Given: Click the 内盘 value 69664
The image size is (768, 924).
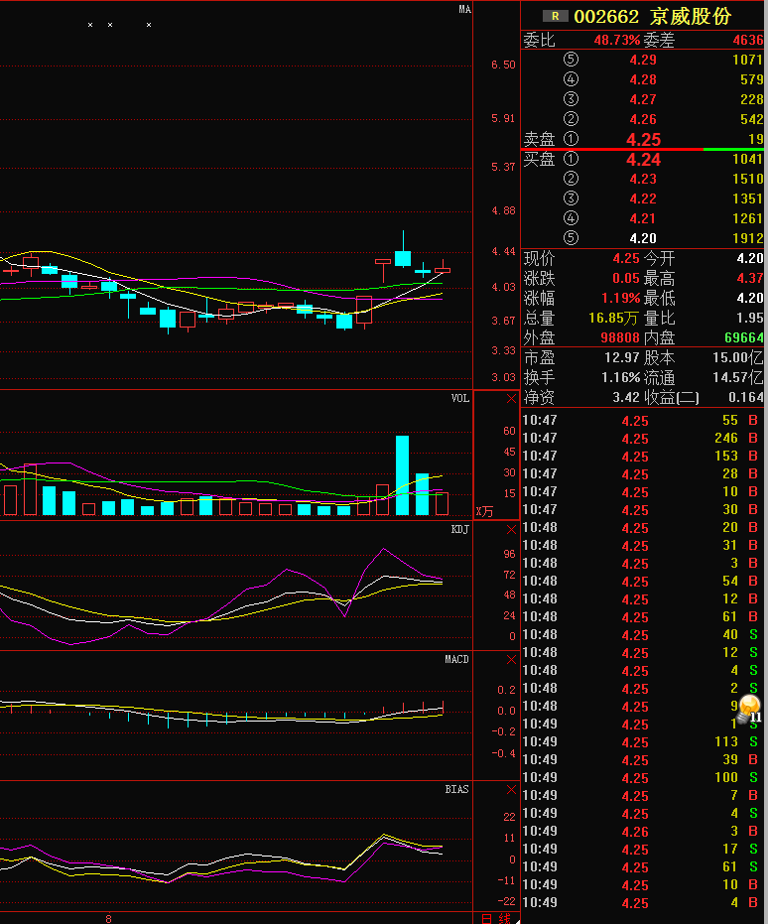Looking at the screenshot, I should click(x=744, y=337).
